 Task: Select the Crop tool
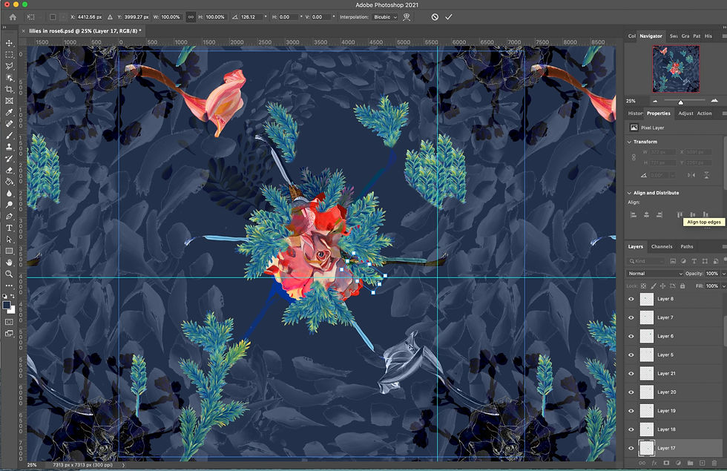pos(9,89)
